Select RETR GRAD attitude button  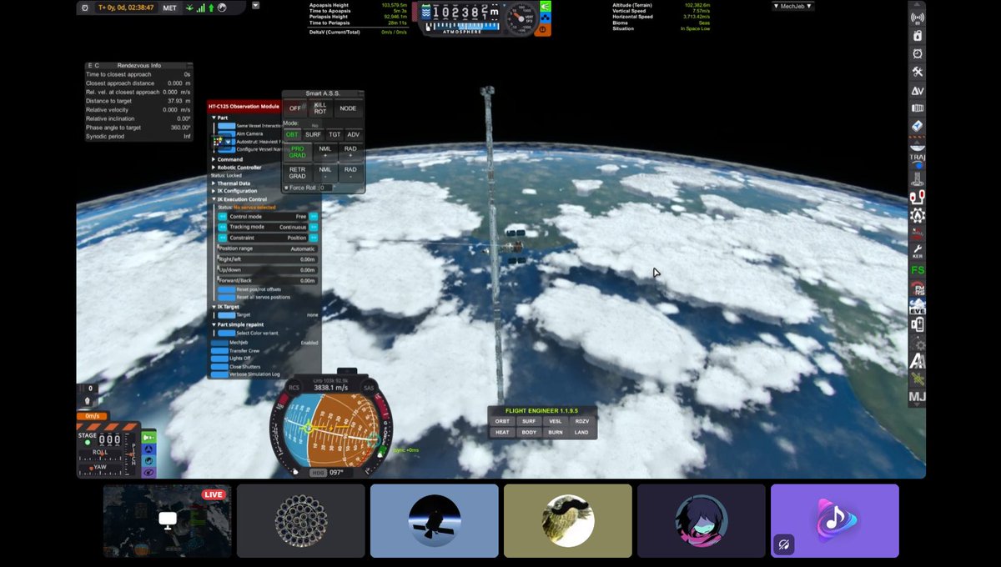pyautogui.click(x=297, y=173)
